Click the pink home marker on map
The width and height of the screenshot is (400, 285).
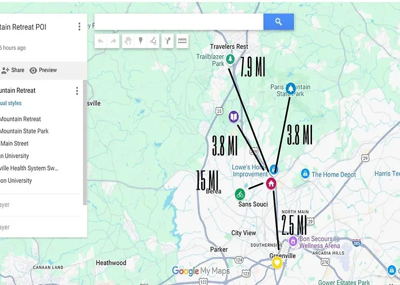tap(271, 183)
